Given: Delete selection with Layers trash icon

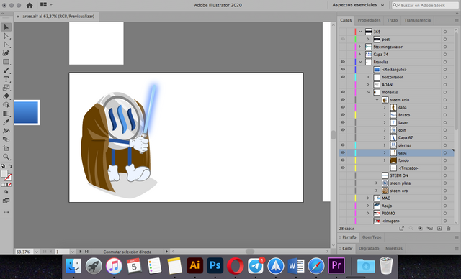Looking at the screenshot, I should click(x=448, y=228).
